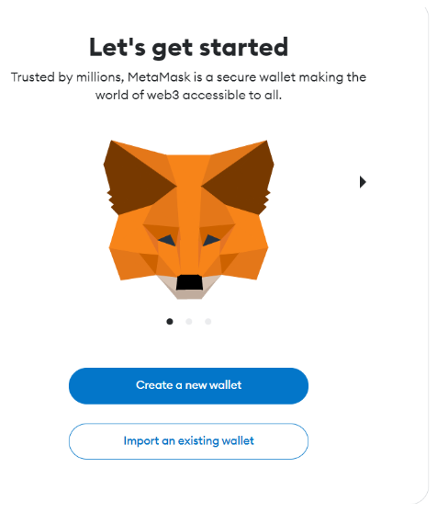Image resolution: width=437 pixels, height=513 pixels.
Task: Click the word "started" in the title
Action: coord(244,48)
